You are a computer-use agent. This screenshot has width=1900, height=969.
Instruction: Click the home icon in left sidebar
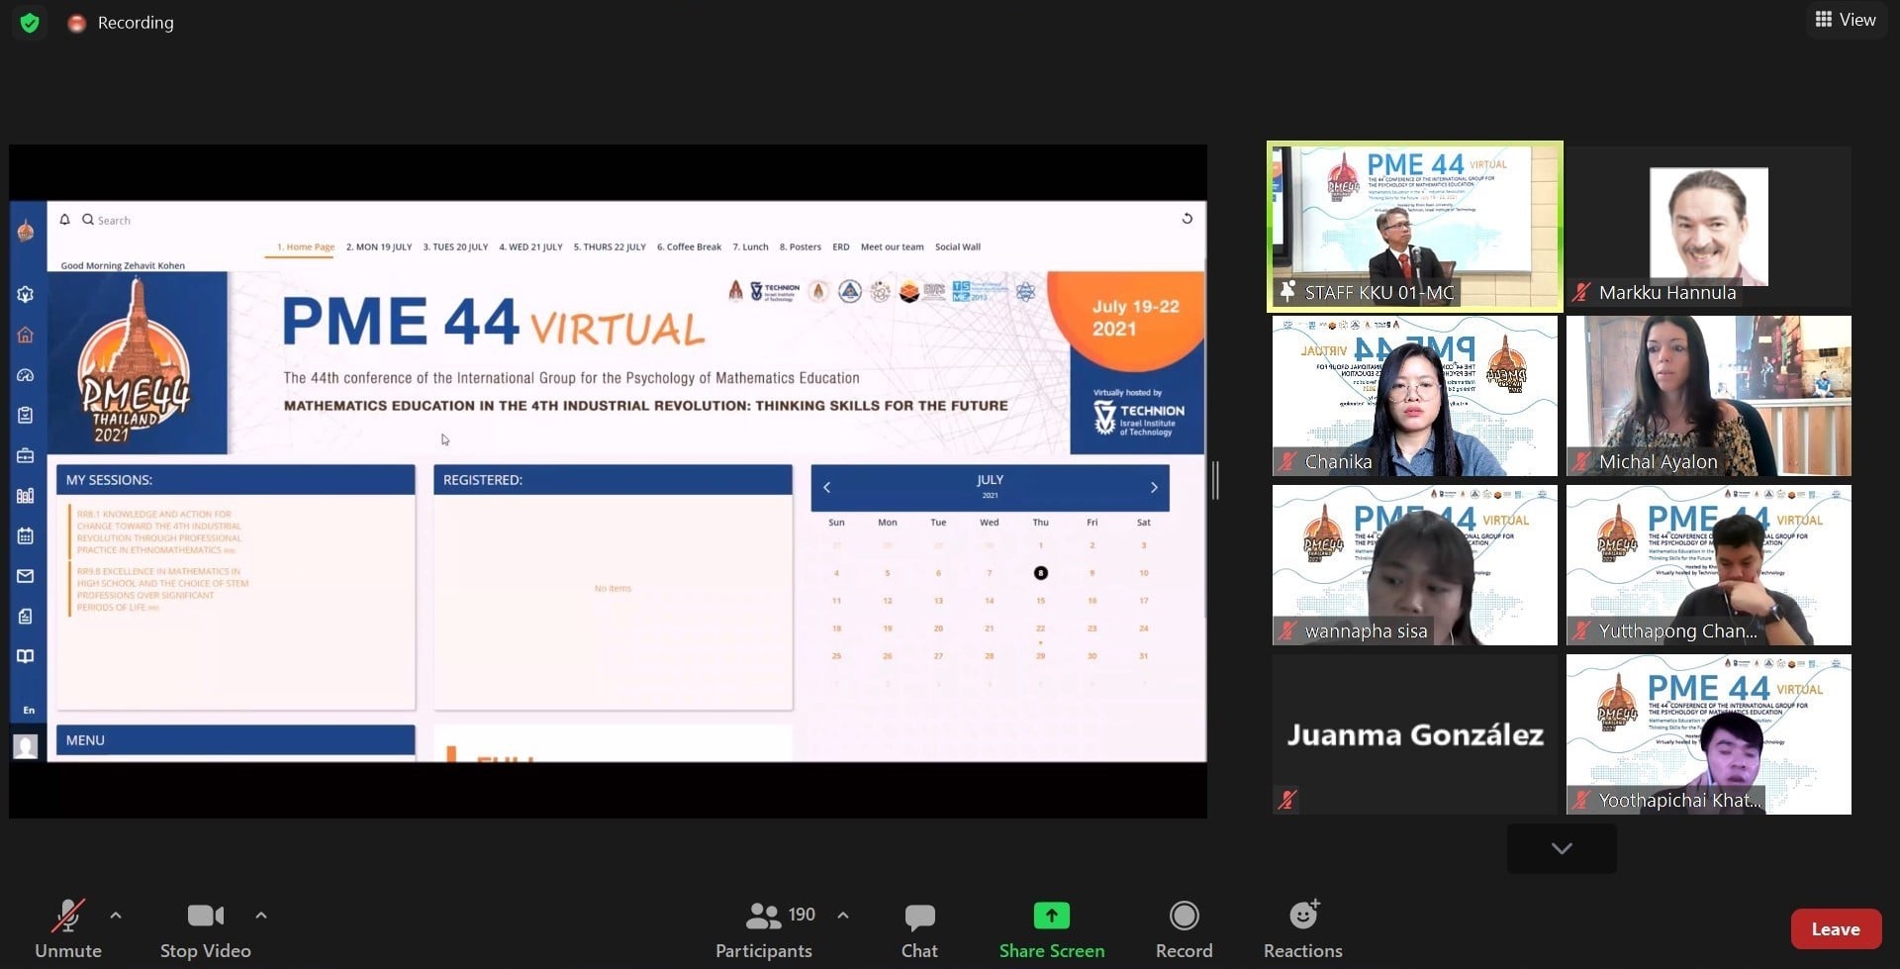26,335
